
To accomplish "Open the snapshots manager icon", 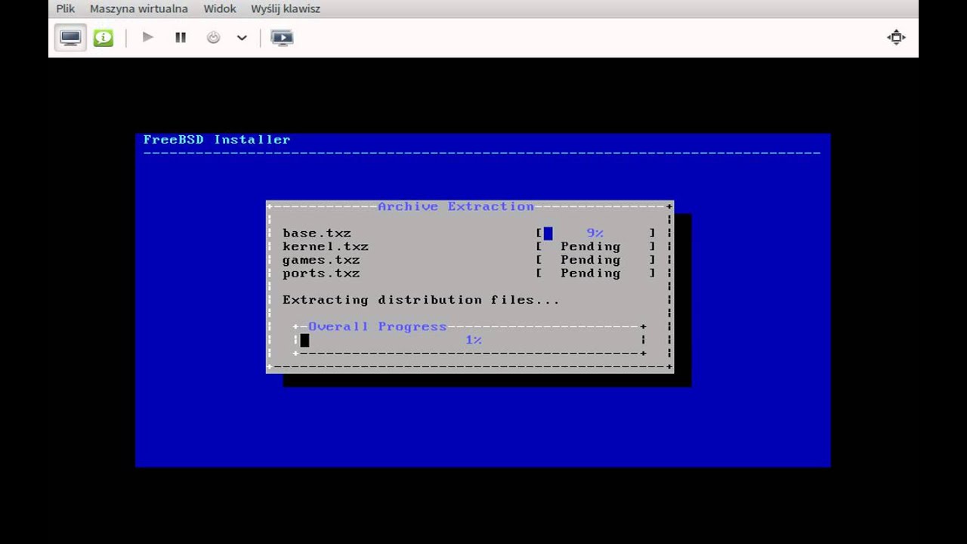I will (x=282, y=37).
